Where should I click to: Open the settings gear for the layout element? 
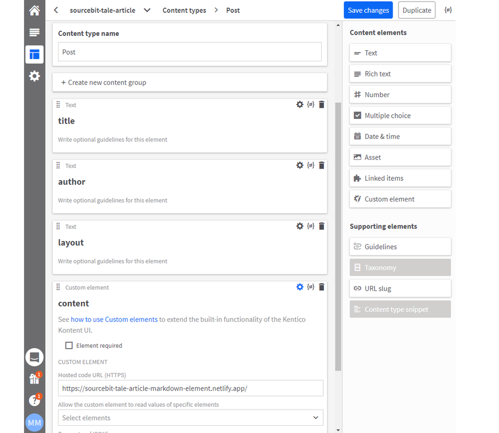click(300, 226)
